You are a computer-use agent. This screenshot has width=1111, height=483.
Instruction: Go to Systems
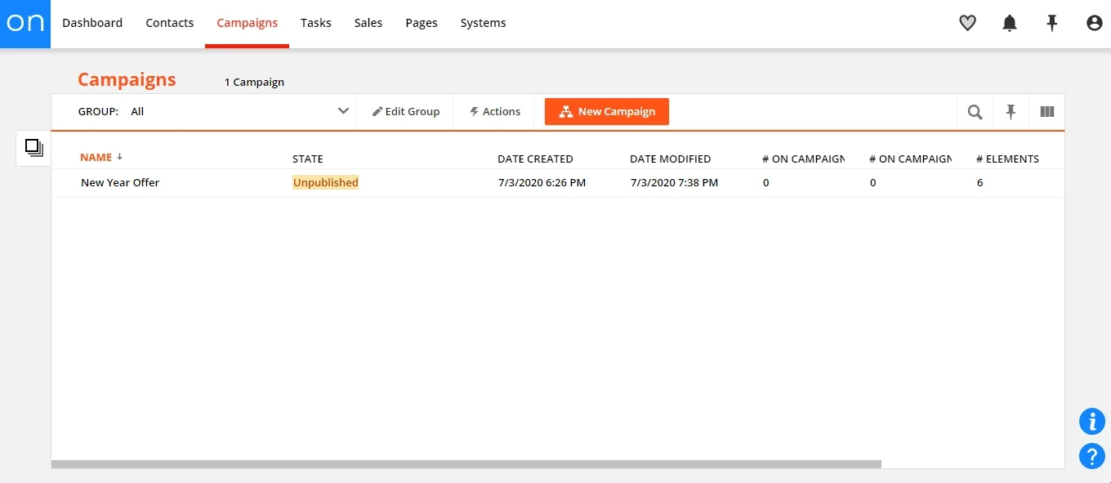click(483, 23)
